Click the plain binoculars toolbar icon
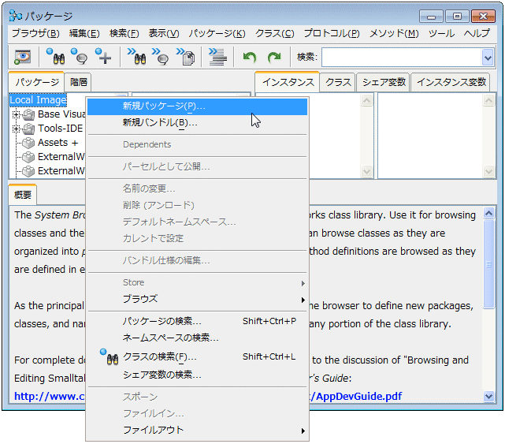Viewport: 505px width, 444px height. tap(54, 57)
